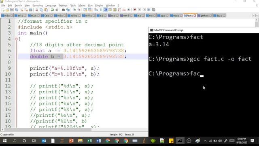Click the Save Recorded Macro icon
This screenshot has height=146, width=259.
point(153,10)
